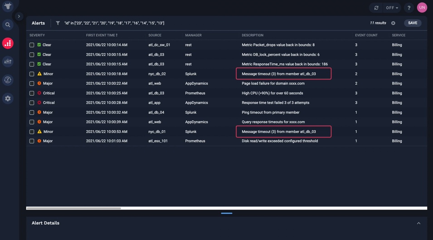This screenshot has height=240, width=433.
Task: Select 'Ping timeout from primary member' cell
Action: tap(270, 113)
